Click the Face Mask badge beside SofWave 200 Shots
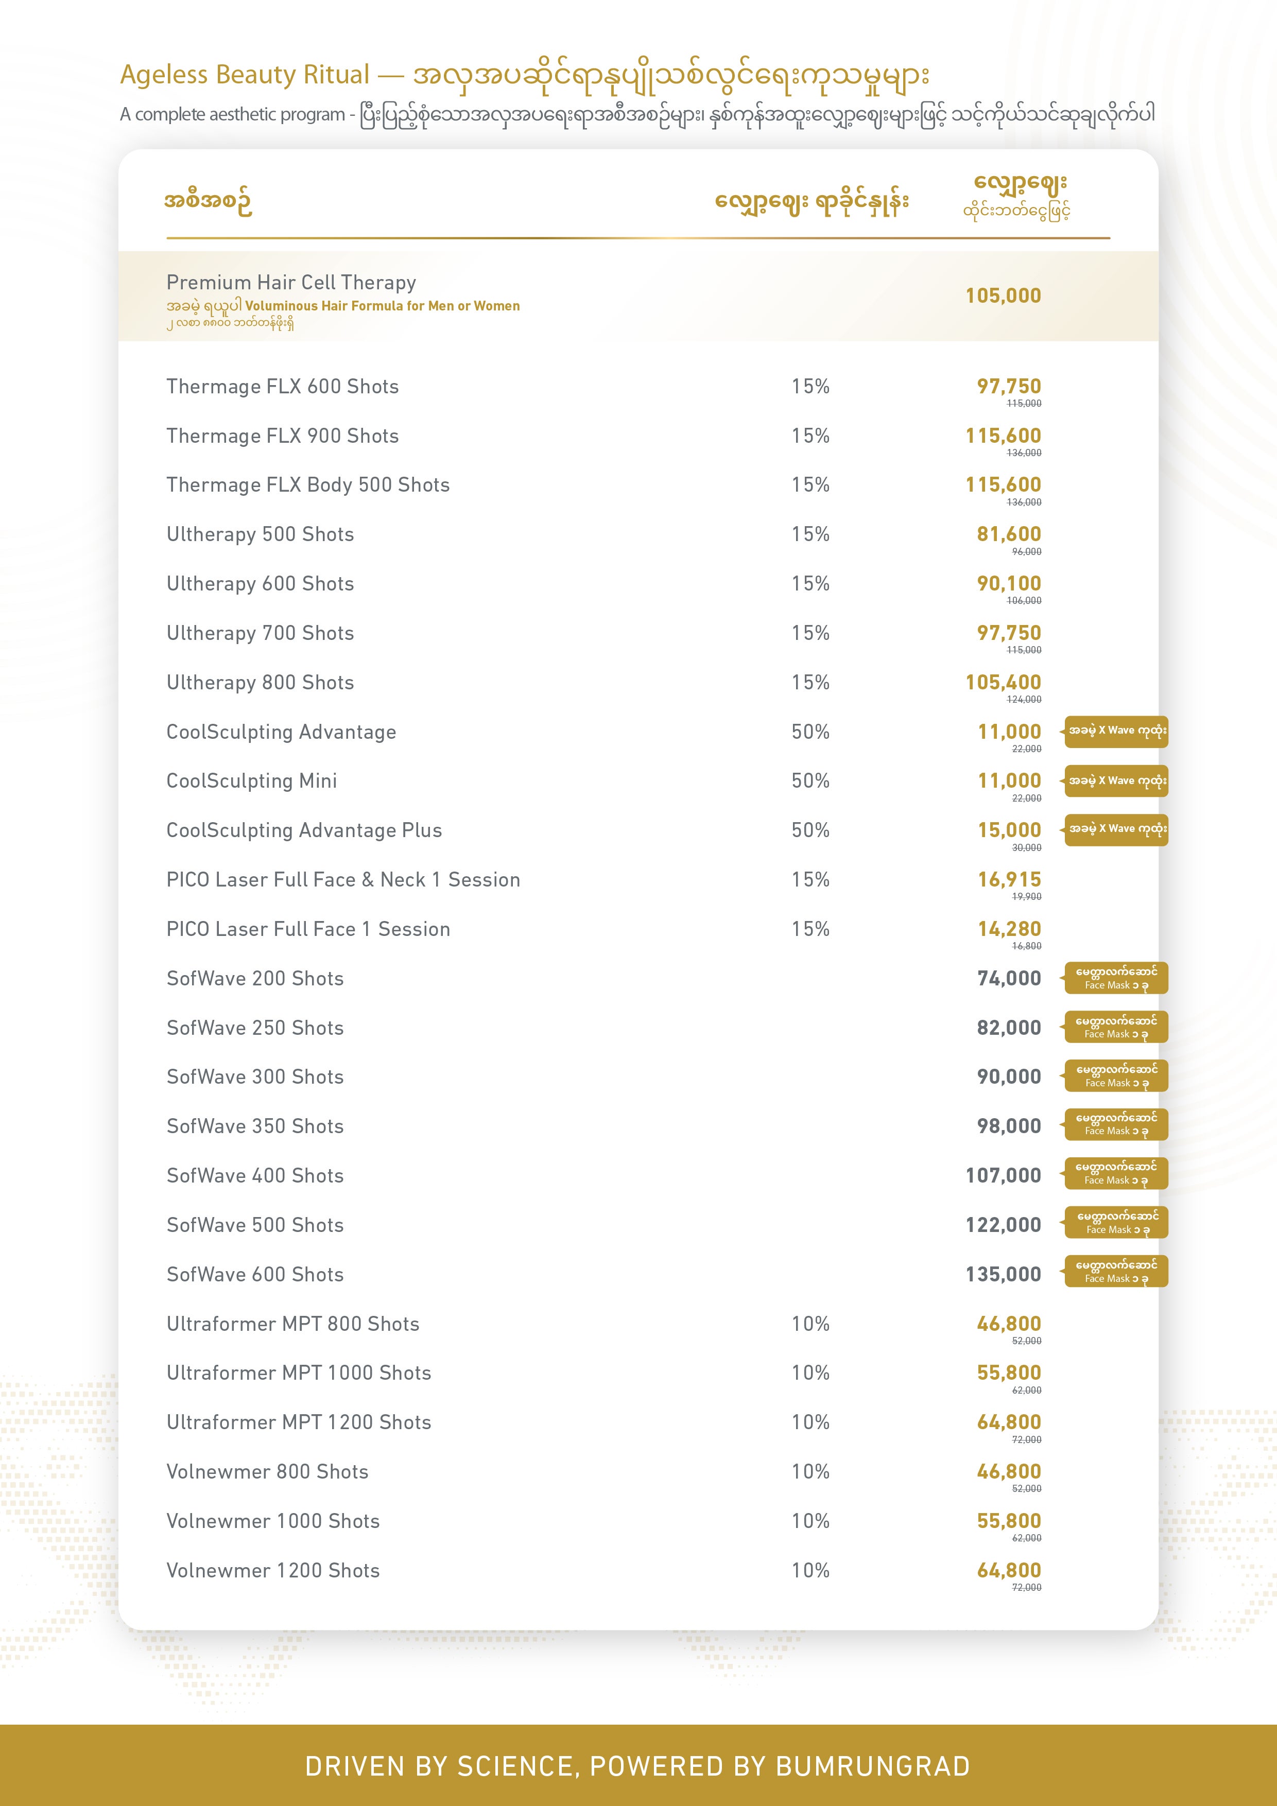 pyautogui.click(x=1116, y=978)
